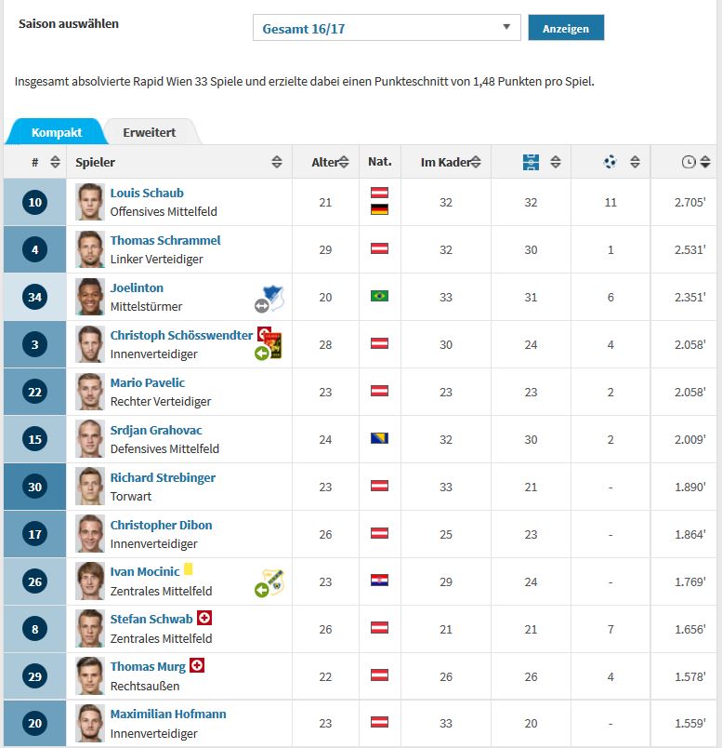
Task: Sort by Im Kader column arrows
Action: pos(476,162)
